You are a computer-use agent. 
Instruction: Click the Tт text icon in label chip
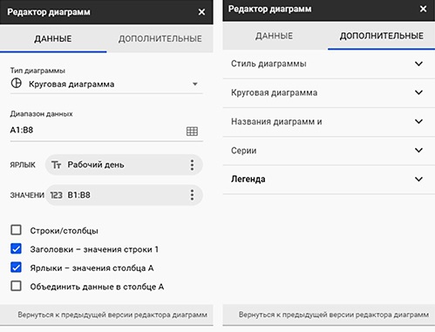click(56, 165)
